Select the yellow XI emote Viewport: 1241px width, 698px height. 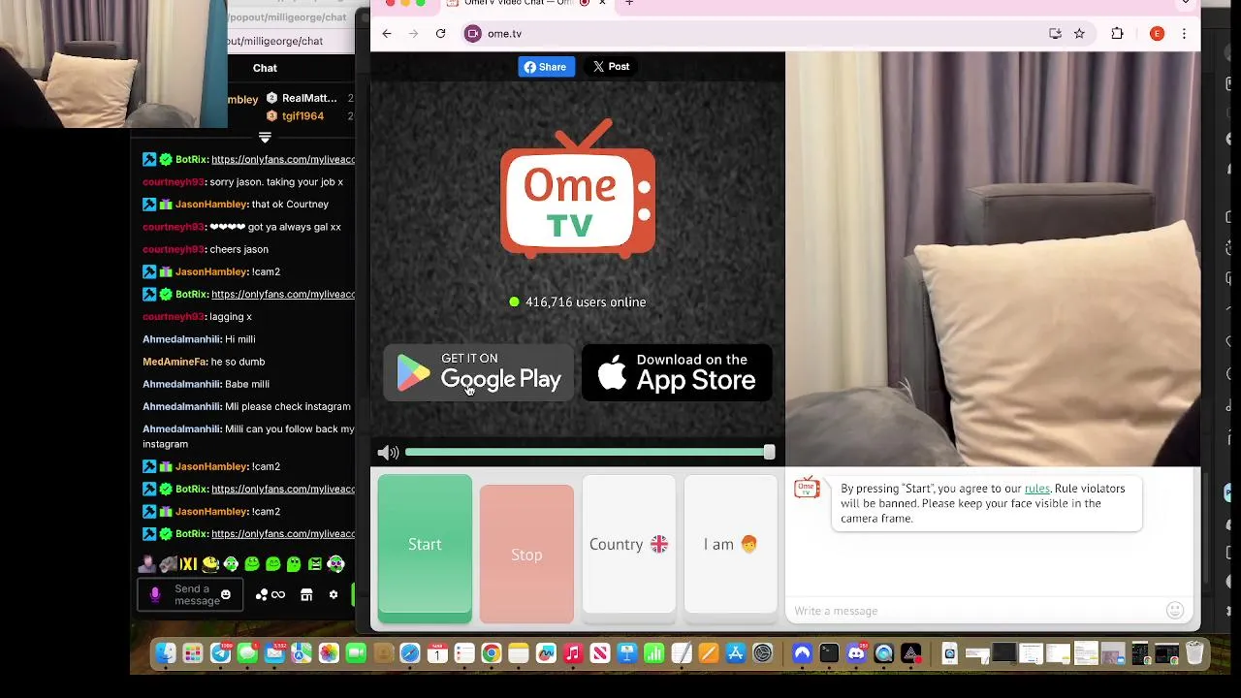pyautogui.click(x=188, y=563)
